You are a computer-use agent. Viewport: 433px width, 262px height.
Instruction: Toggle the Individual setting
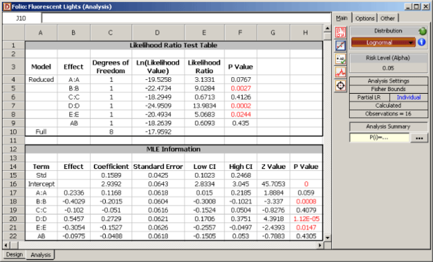[409, 97]
